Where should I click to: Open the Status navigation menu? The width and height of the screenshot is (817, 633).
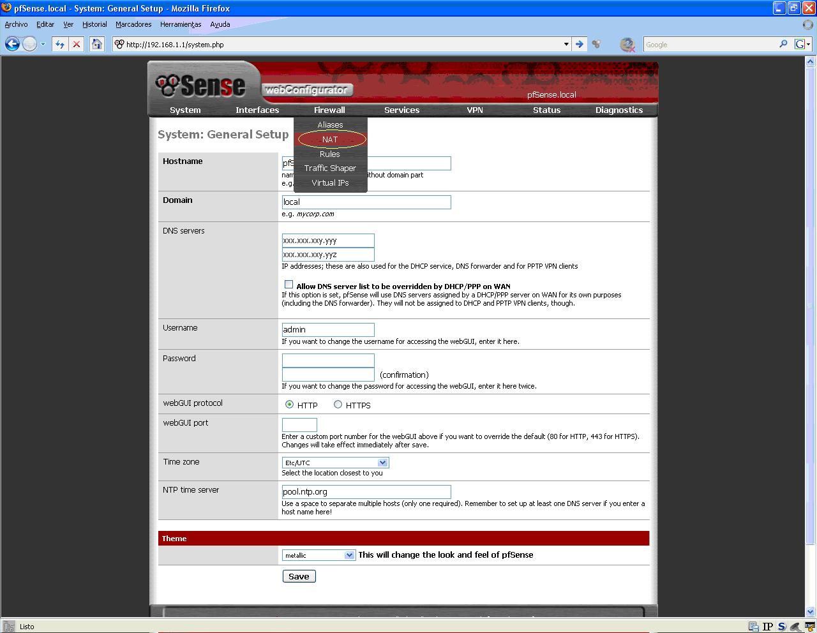[x=546, y=110]
